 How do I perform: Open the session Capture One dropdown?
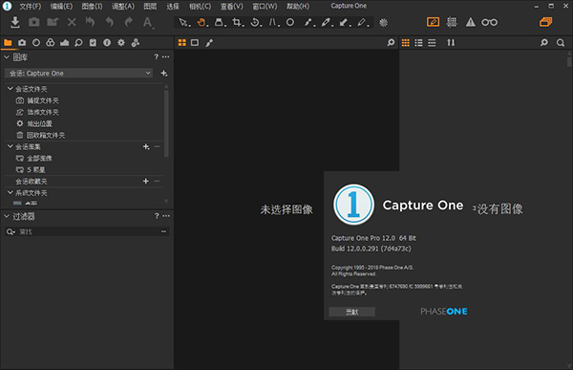tap(79, 74)
